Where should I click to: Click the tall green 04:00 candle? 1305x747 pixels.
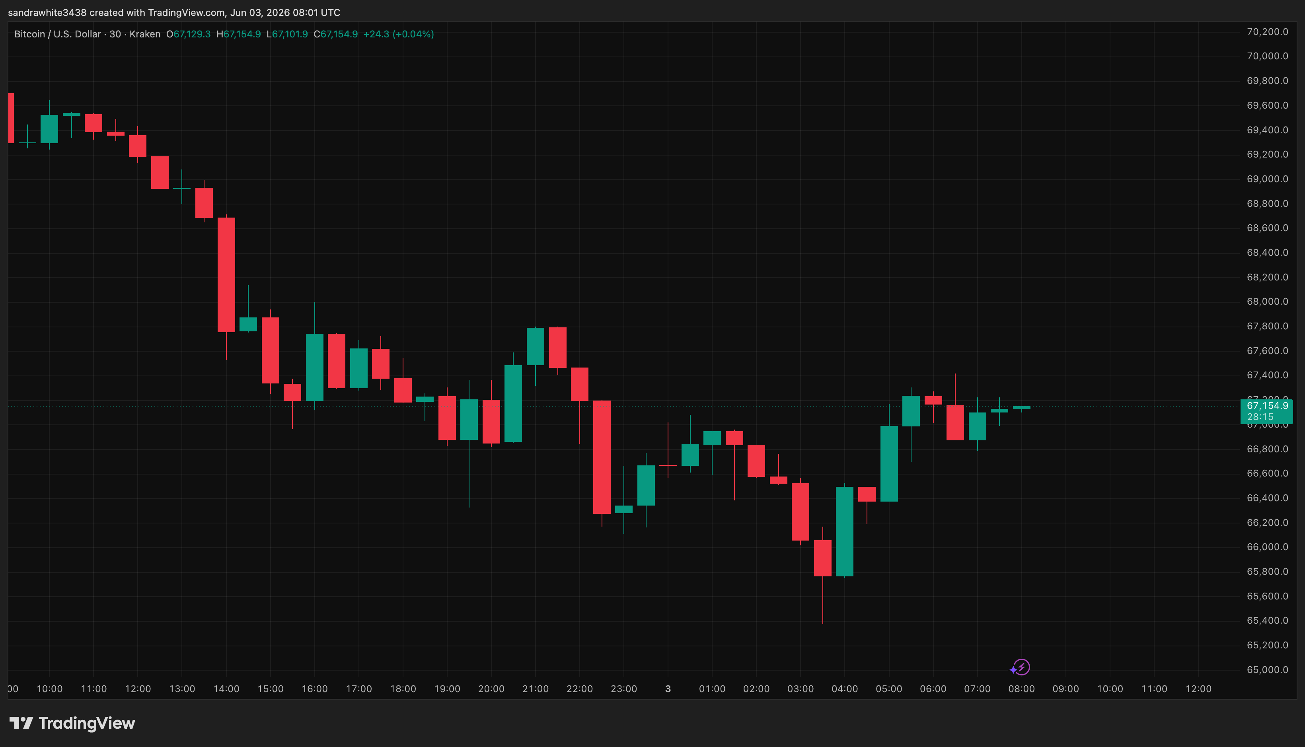845,531
